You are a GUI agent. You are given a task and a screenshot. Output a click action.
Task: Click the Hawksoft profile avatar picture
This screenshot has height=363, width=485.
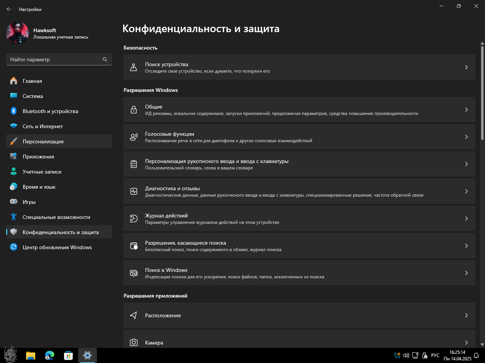pyautogui.click(x=17, y=33)
